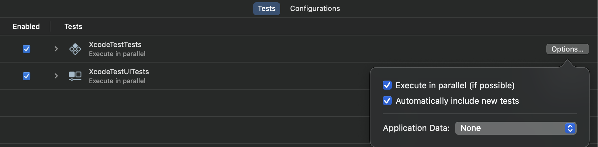The height and width of the screenshot is (147, 598).
Task: Disable the XcodeTestTests enabled checkbox
Action: point(27,49)
